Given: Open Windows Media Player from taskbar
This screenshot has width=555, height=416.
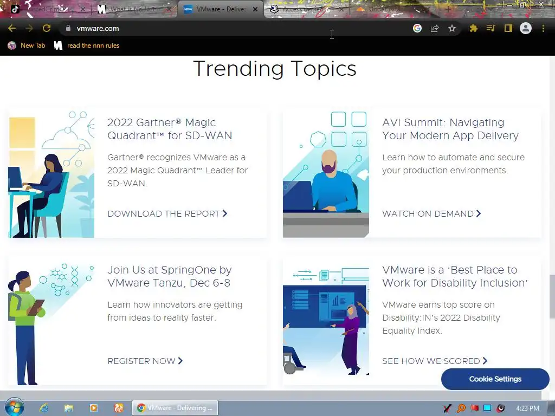Looking at the screenshot, I should [x=93, y=408].
